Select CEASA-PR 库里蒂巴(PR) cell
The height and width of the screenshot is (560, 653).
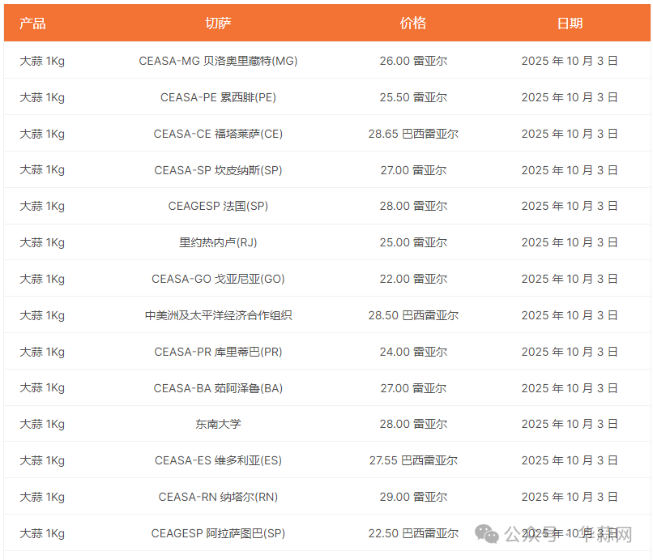218,352
